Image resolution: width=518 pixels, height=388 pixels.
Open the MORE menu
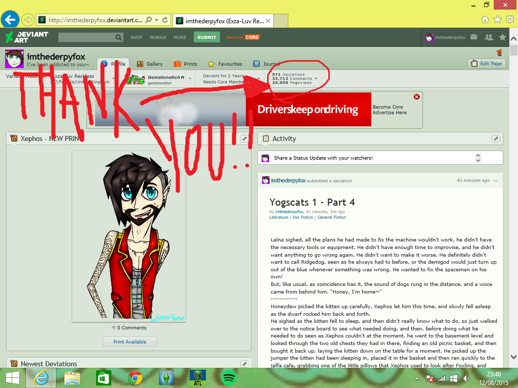[x=180, y=37]
